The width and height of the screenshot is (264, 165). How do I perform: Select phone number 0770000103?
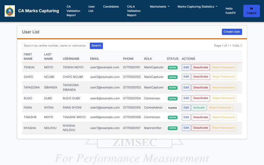point(132,87)
